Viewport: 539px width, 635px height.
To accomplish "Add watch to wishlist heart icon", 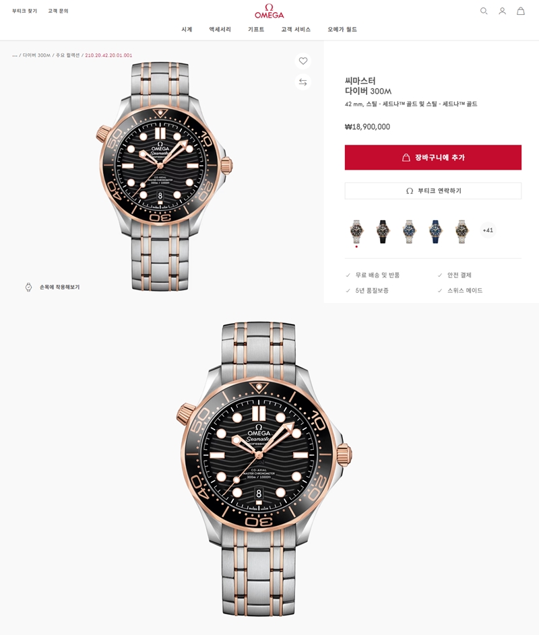I will pyautogui.click(x=303, y=61).
